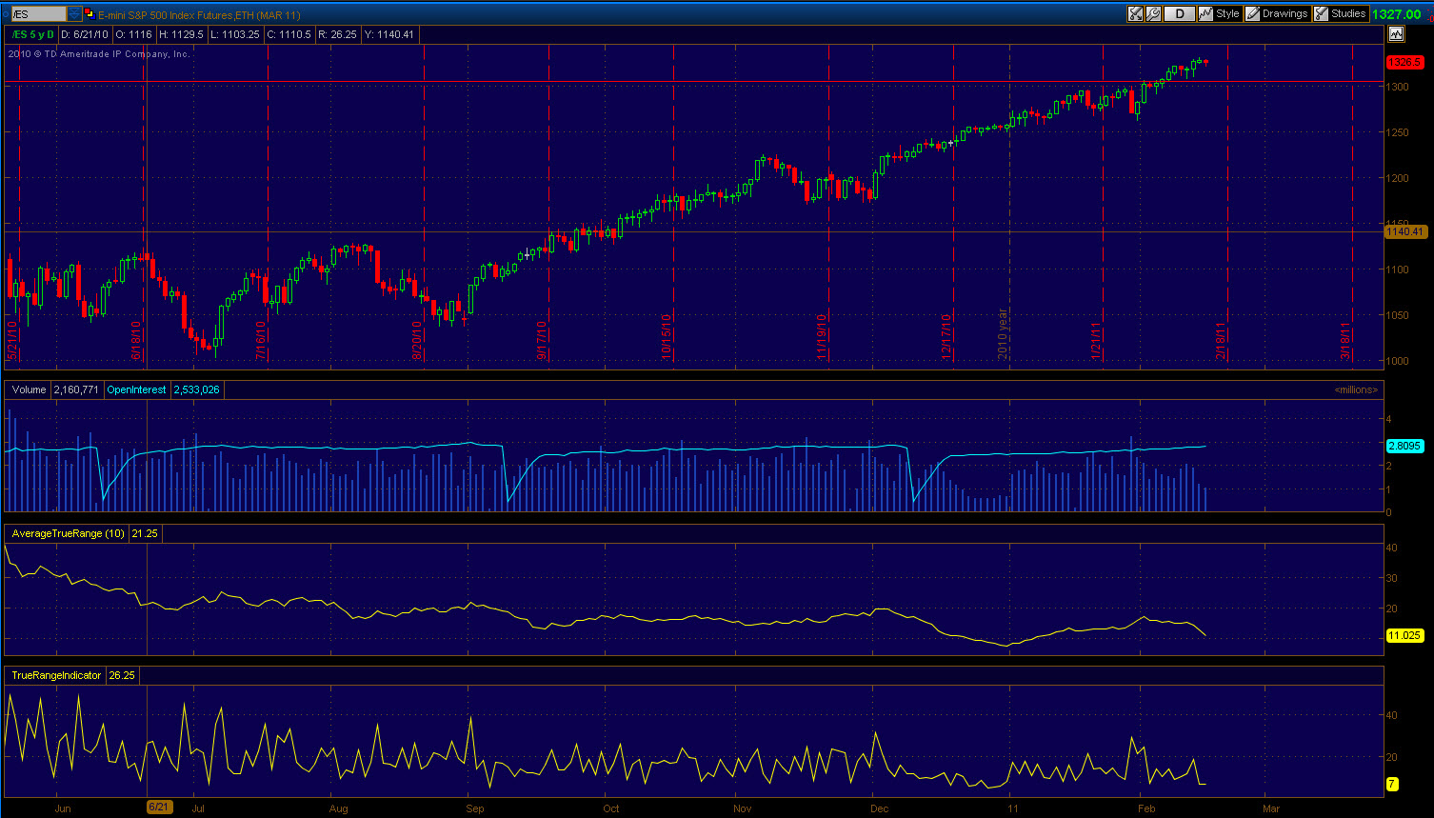Click the small circle left of symbol box

click(x=5, y=14)
